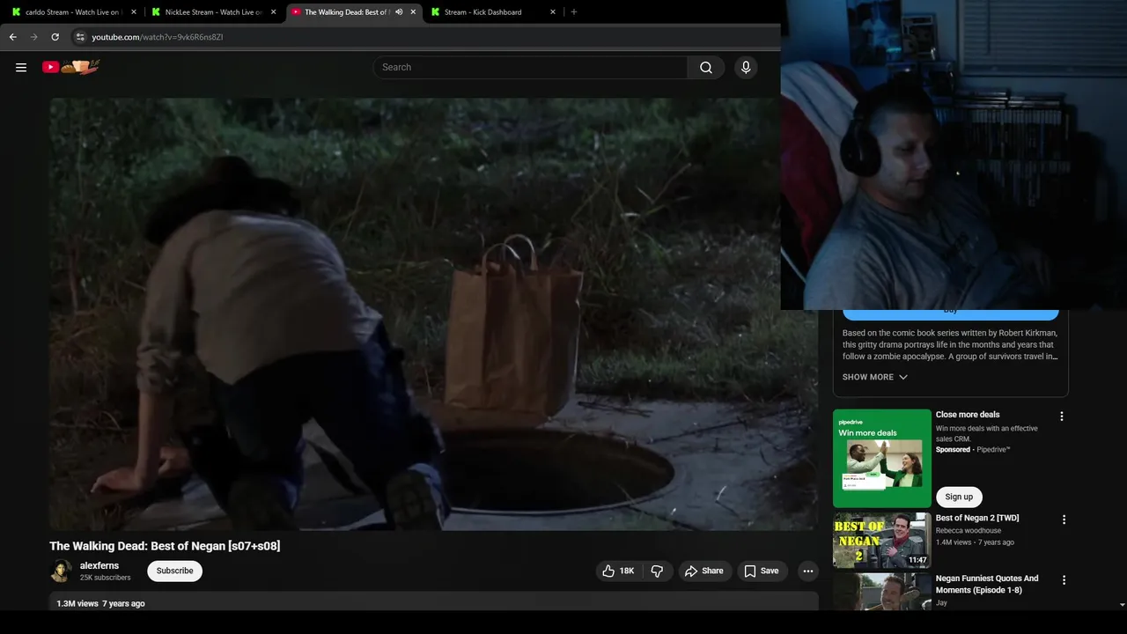Viewport: 1127px width, 634px height.
Task: Subscribe to alexferns channel
Action: pyautogui.click(x=174, y=571)
